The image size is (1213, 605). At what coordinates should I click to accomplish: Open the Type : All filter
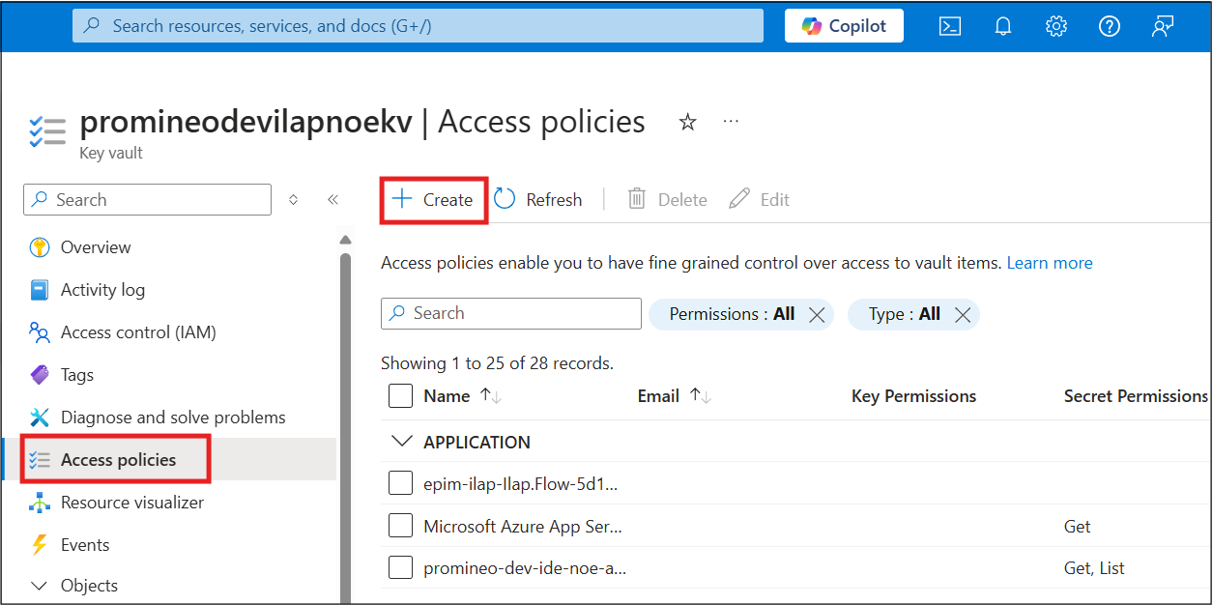(x=904, y=314)
